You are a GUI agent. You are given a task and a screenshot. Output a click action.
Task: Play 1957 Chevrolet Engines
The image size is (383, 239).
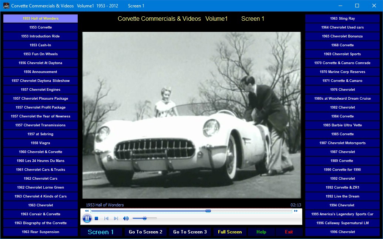41,90
